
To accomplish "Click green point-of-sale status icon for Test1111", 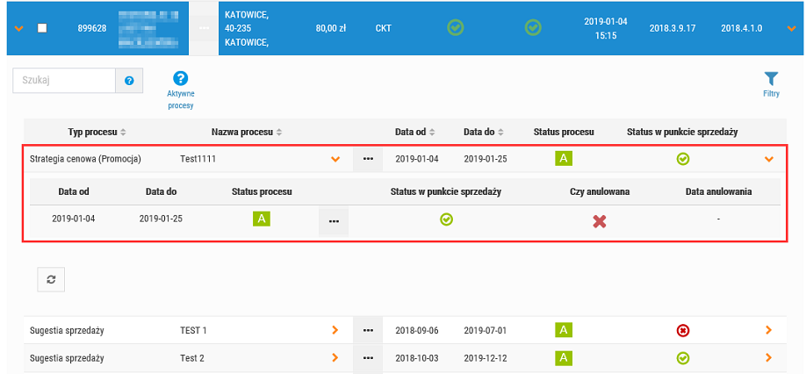I will (682, 159).
